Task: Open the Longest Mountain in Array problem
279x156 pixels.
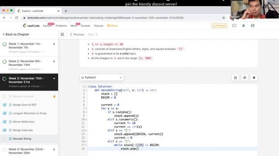Action: click(x=30, y=113)
